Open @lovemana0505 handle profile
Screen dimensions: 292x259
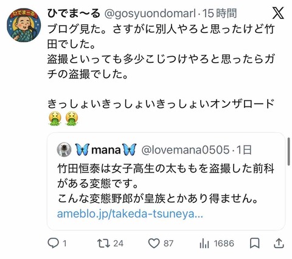(x=186, y=150)
